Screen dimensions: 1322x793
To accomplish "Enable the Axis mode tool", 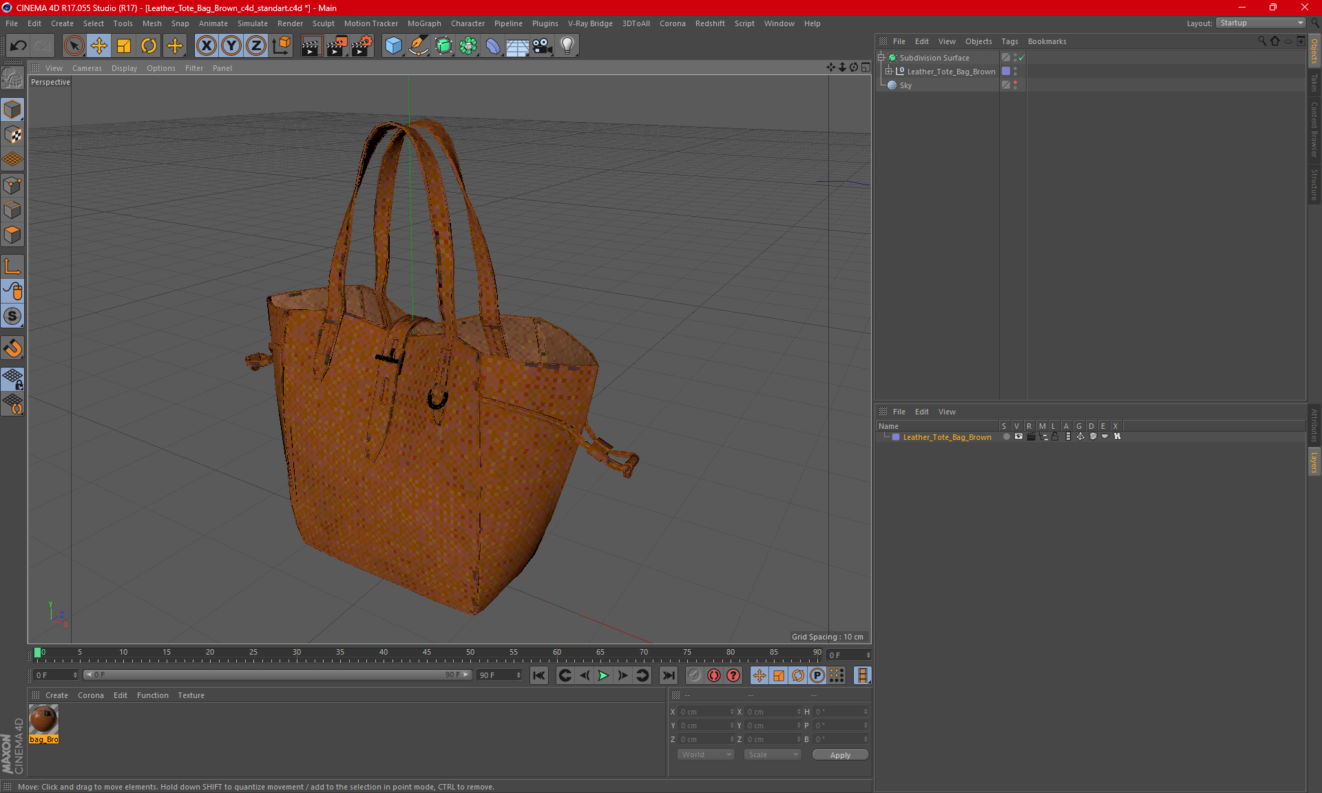I will [x=12, y=266].
